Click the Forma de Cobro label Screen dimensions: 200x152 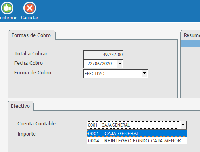[33, 73]
